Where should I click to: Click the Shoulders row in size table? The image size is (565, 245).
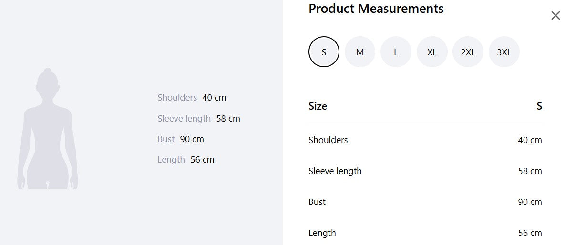coord(425,140)
